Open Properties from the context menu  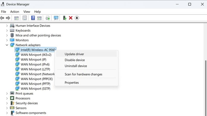72,83
